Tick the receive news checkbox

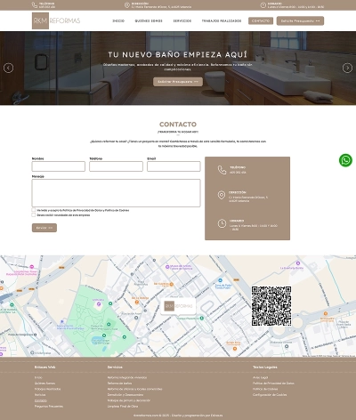point(34,214)
